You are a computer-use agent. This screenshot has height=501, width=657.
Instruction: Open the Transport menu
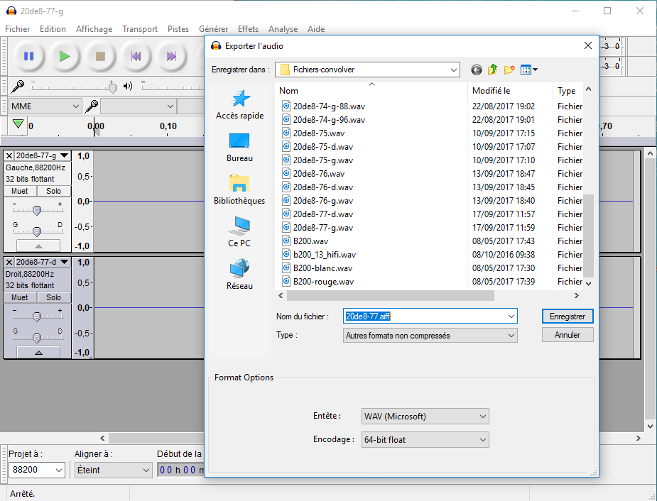(x=140, y=29)
